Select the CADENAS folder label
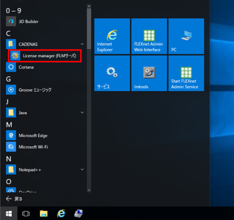Viewport: 234px width, 220px height. [28, 44]
